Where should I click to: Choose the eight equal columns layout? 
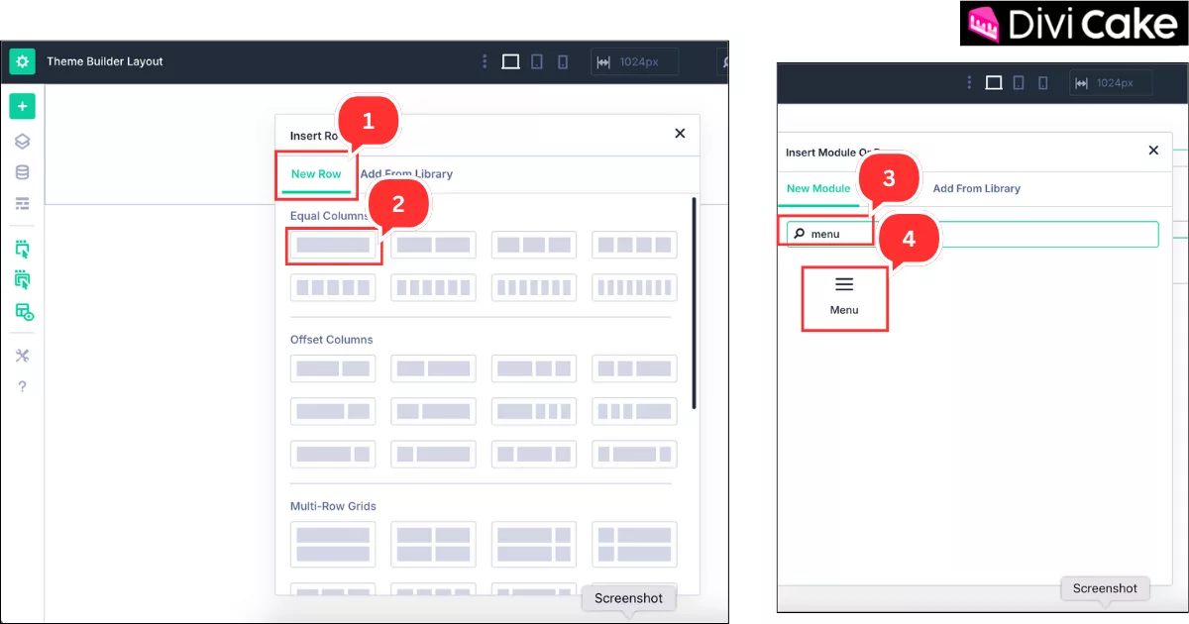[x=635, y=287]
